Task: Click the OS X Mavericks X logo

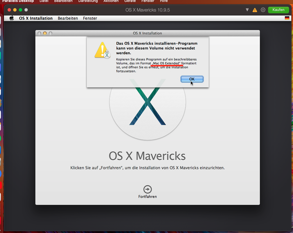Action: tap(147, 102)
